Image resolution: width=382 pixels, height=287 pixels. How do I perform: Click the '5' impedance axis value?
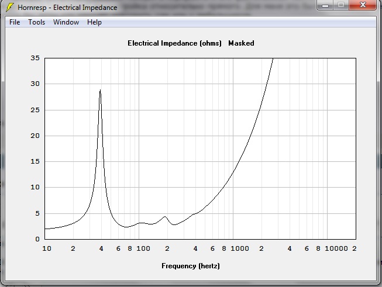pyautogui.click(x=37, y=213)
